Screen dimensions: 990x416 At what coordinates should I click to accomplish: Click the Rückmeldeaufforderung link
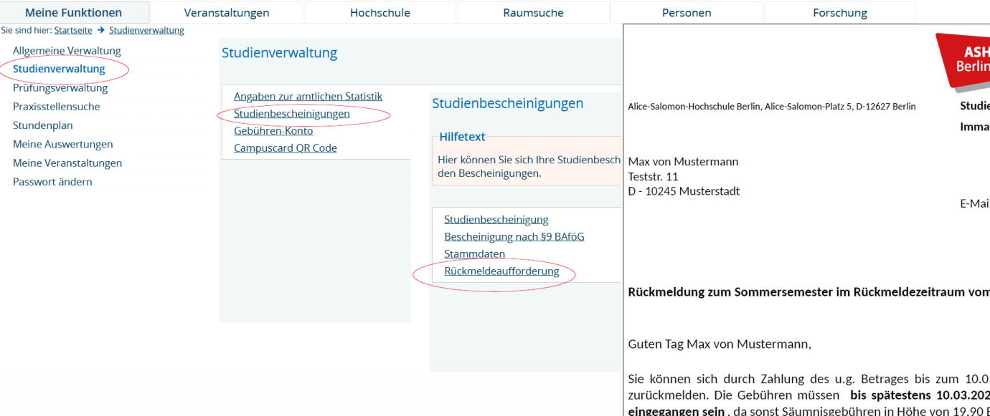click(x=501, y=271)
